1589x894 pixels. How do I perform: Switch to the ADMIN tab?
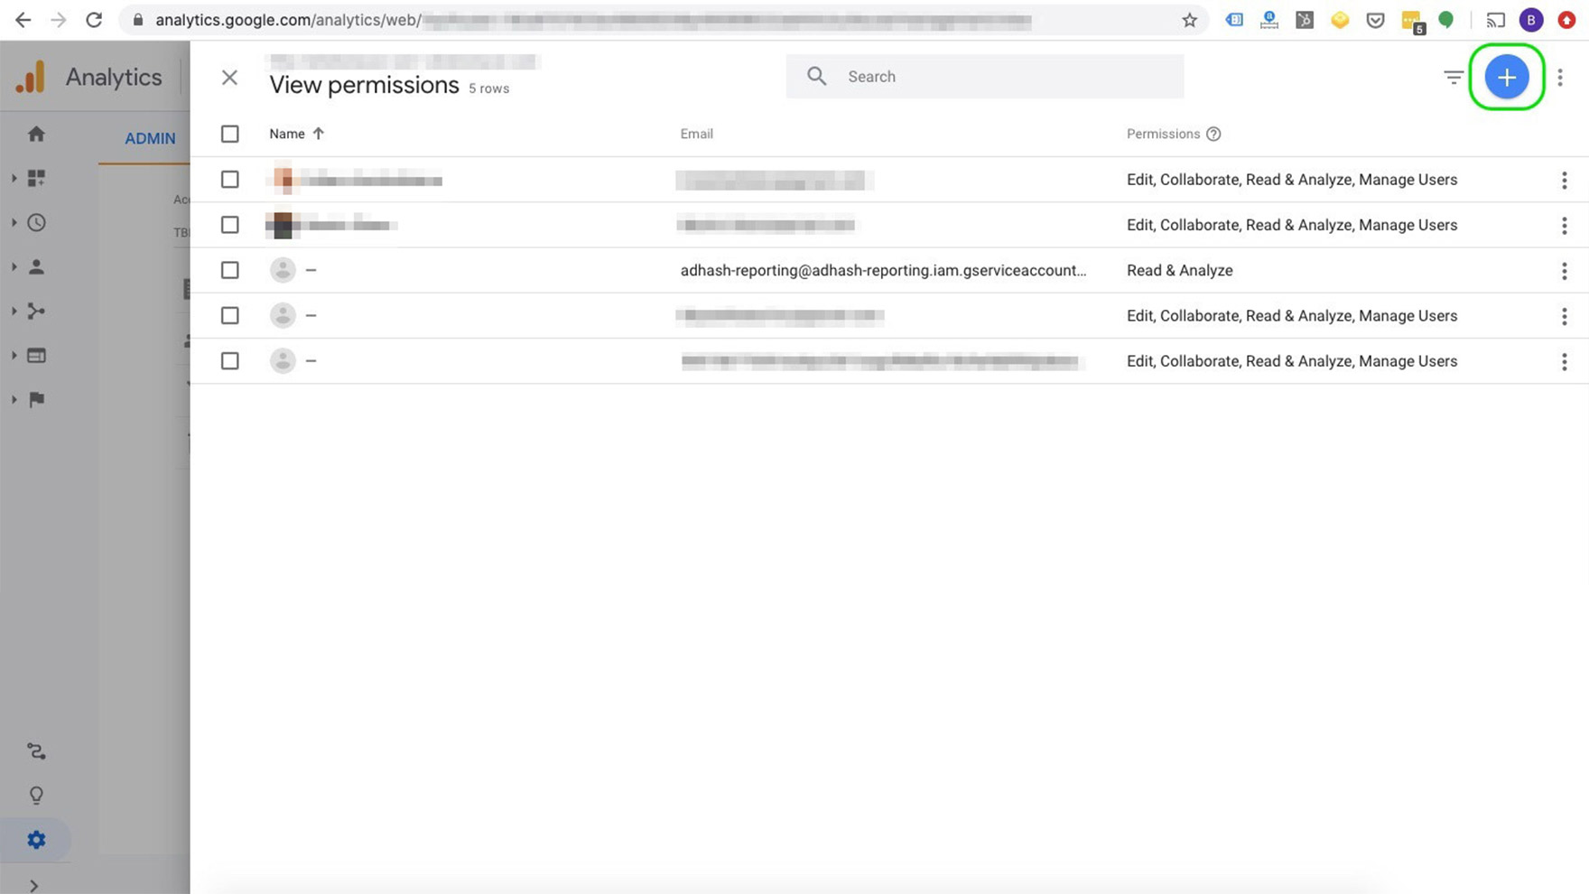pyautogui.click(x=150, y=138)
